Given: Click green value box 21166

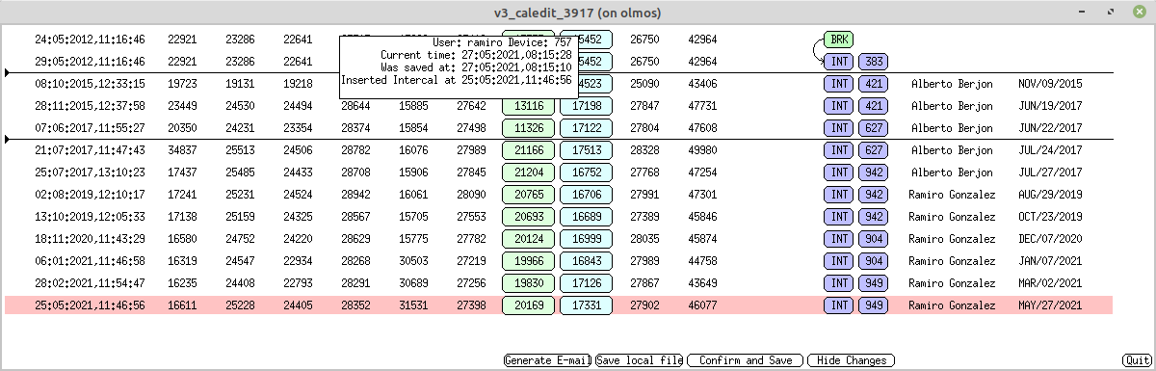Looking at the screenshot, I should tap(529, 150).
